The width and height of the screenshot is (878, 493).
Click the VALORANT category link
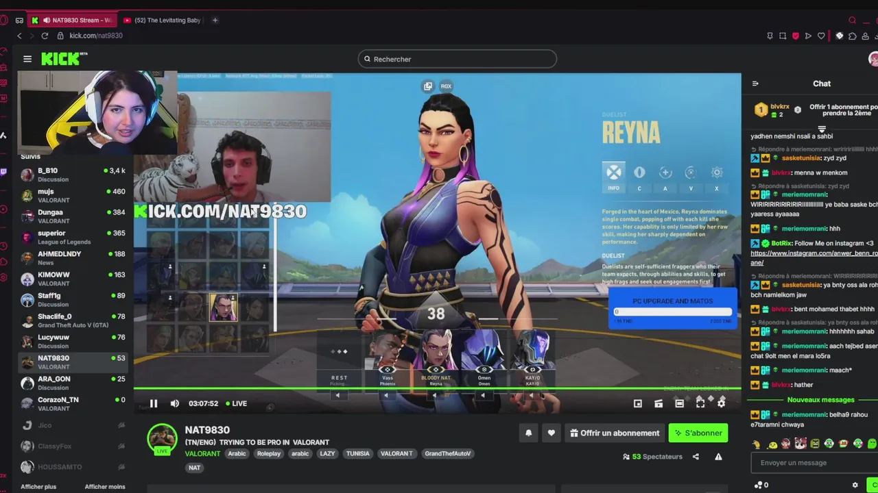tap(202, 453)
